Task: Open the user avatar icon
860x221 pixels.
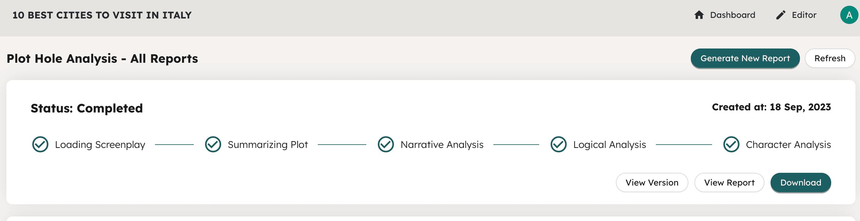Action: click(x=850, y=15)
